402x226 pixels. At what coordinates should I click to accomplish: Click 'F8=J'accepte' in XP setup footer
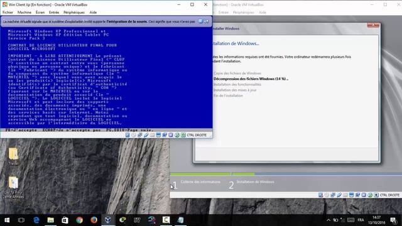pyautogui.click(x=21, y=130)
